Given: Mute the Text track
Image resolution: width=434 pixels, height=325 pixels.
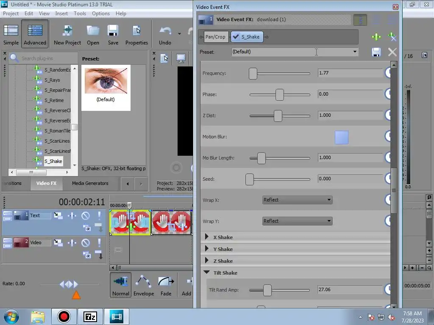Looking at the screenshot, I should (86, 215).
